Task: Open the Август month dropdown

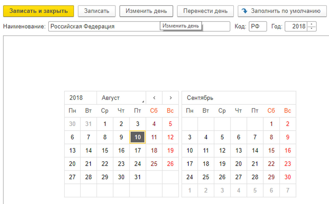Action: tap(121, 98)
